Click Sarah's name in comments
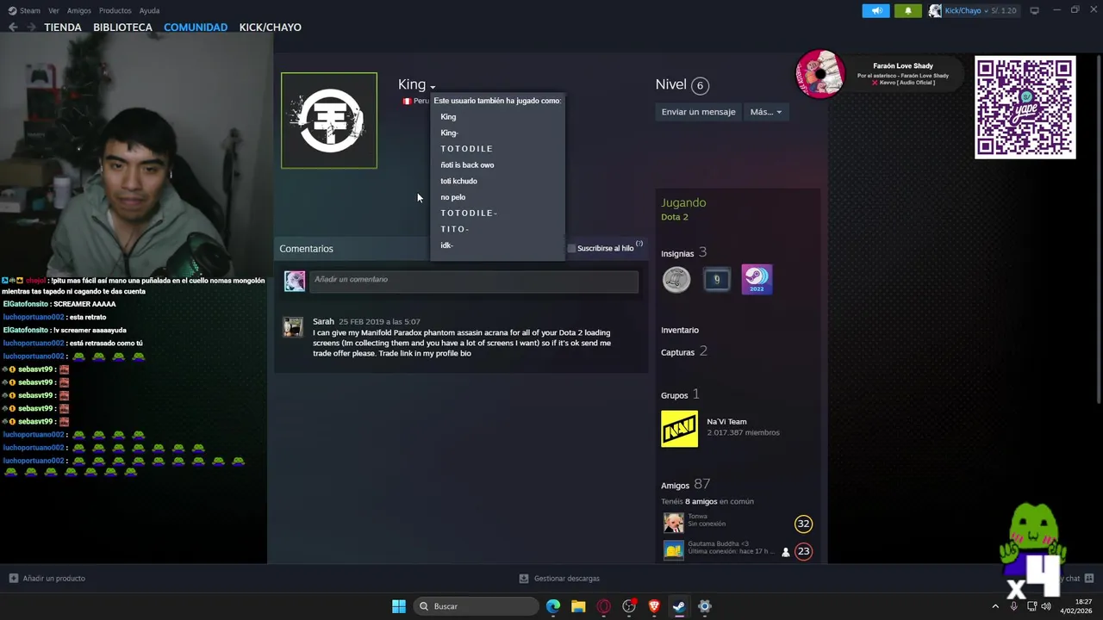 pyautogui.click(x=323, y=322)
